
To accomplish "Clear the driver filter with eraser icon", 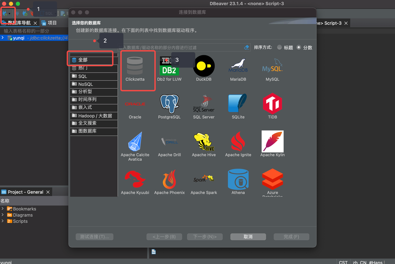I will (x=246, y=47).
